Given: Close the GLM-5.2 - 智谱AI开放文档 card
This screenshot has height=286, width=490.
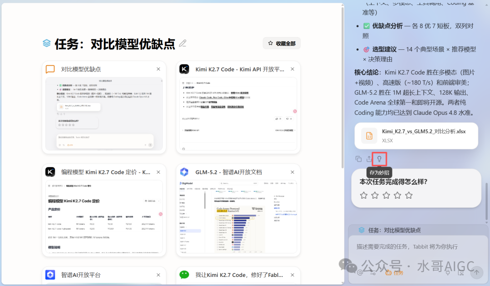Looking at the screenshot, I should 293,172.
